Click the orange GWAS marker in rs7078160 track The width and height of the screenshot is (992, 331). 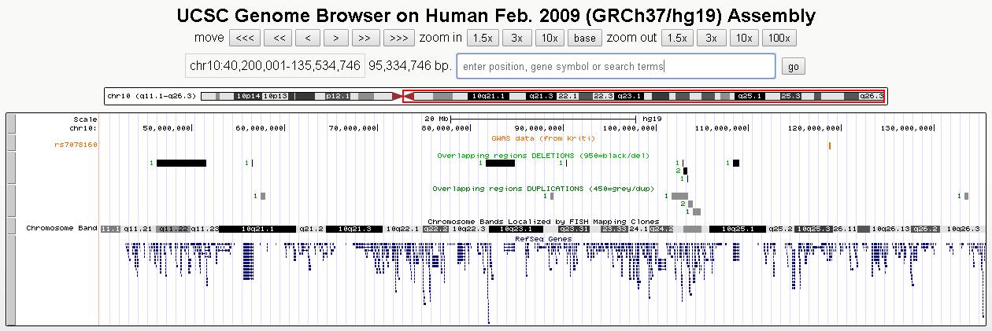point(830,145)
